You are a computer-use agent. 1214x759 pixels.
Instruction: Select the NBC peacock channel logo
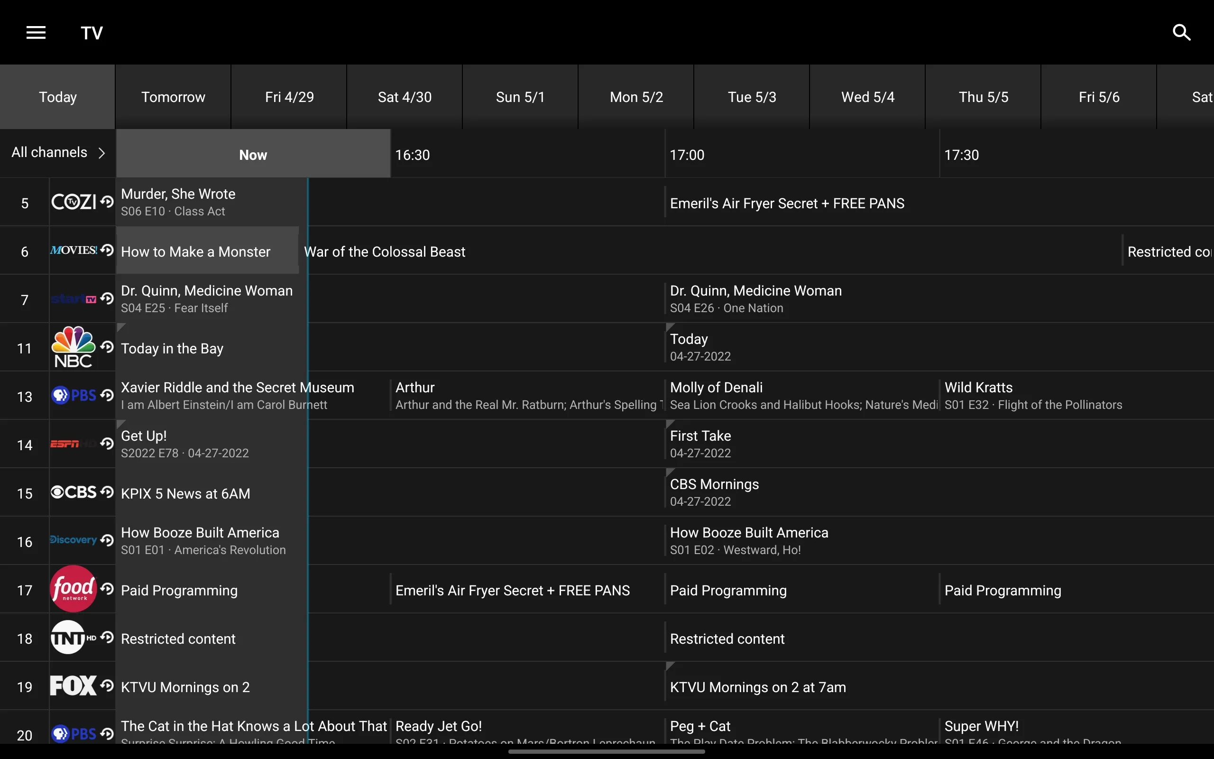tap(74, 347)
